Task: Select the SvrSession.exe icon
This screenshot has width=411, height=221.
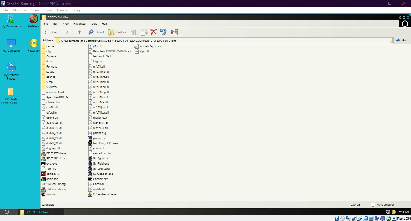Action: coord(90,174)
